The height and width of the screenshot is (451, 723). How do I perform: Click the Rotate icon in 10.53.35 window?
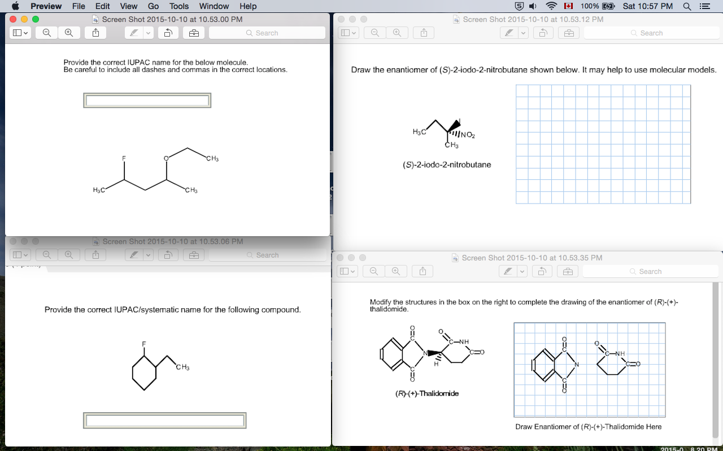coord(543,271)
